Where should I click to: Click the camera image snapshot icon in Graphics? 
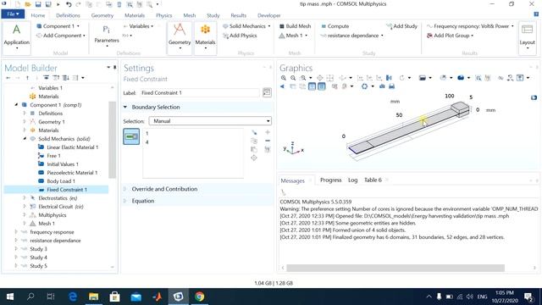tap(382, 86)
